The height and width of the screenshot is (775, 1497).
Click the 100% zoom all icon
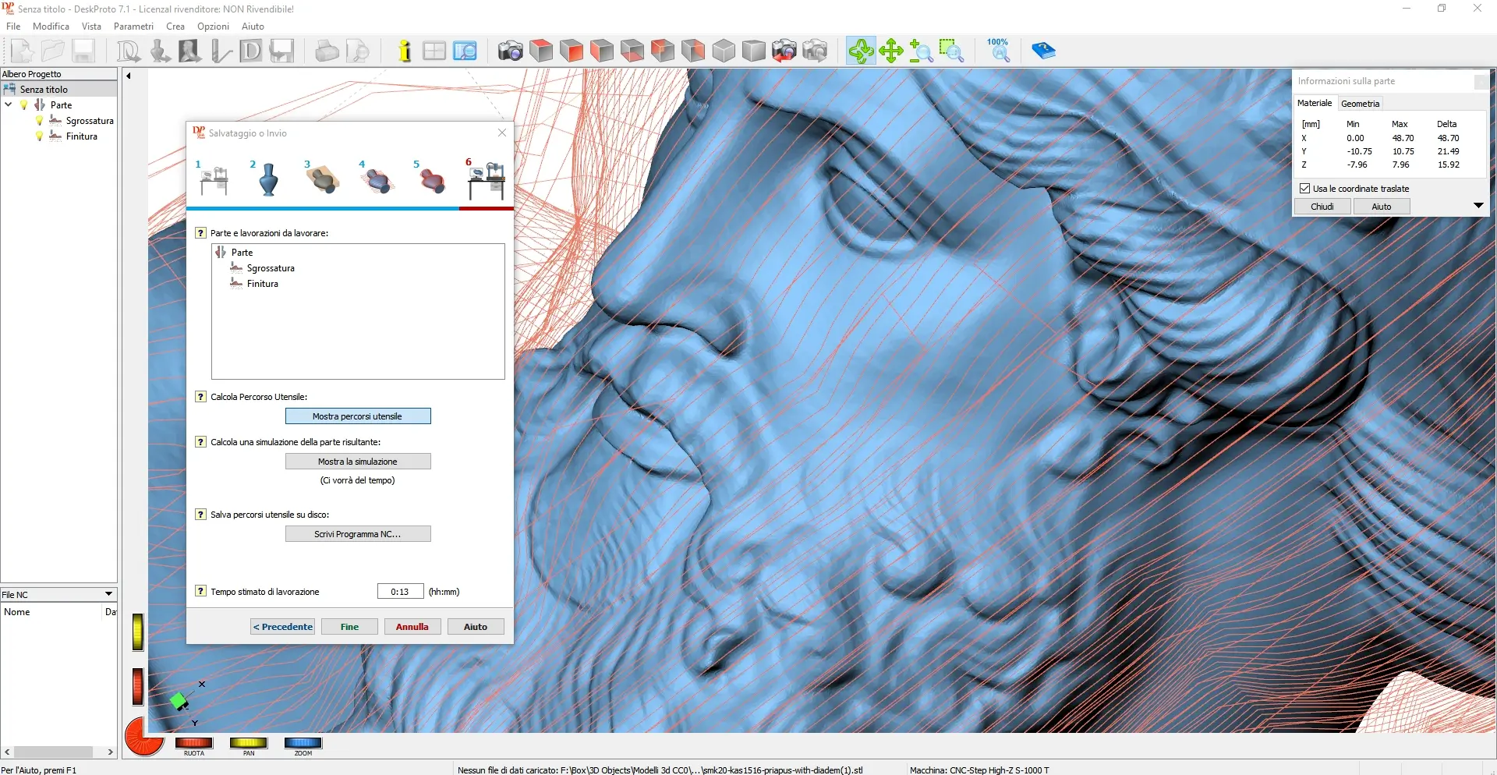[999, 50]
